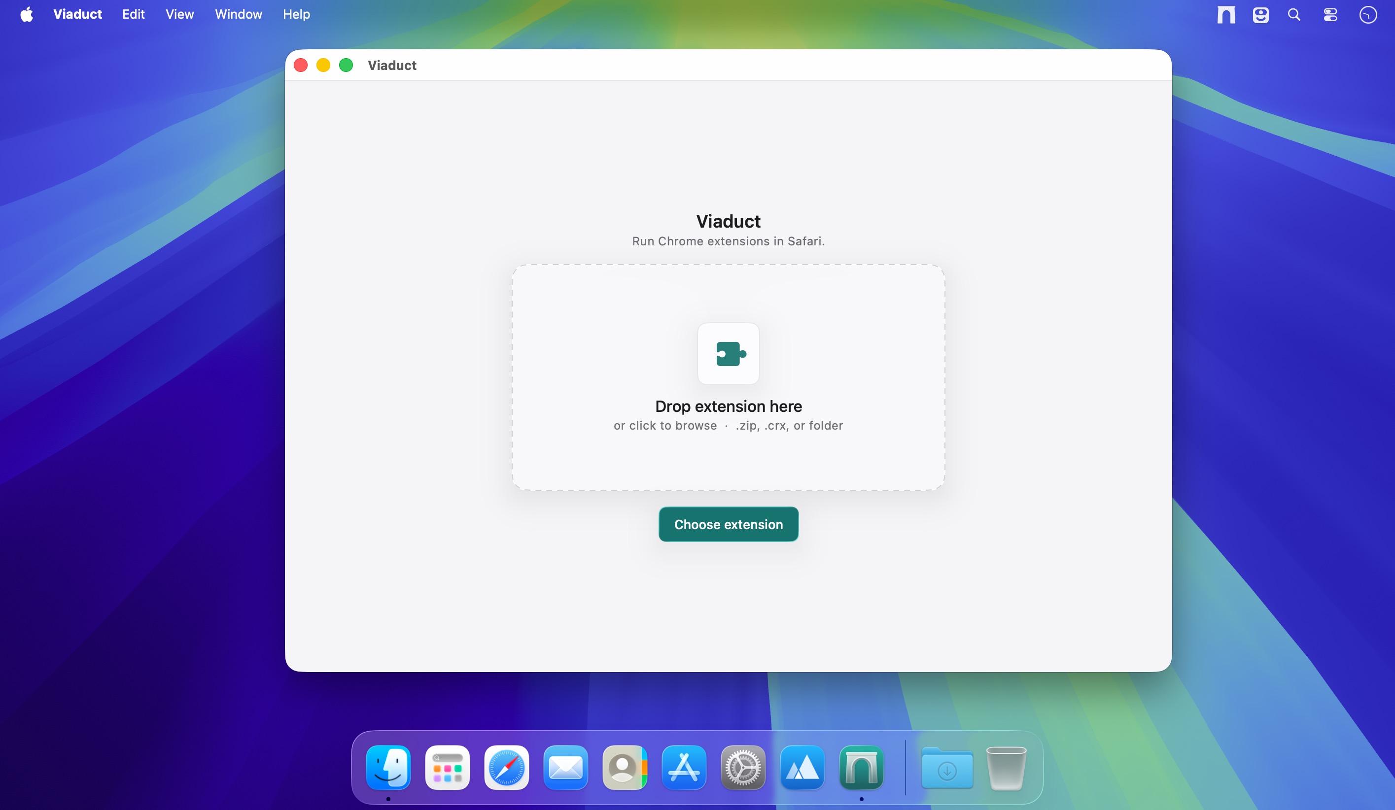Open the Window menu

coord(239,14)
